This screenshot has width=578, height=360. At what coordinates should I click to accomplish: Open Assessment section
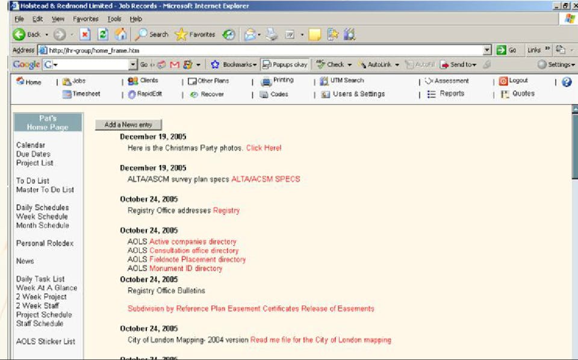447,81
